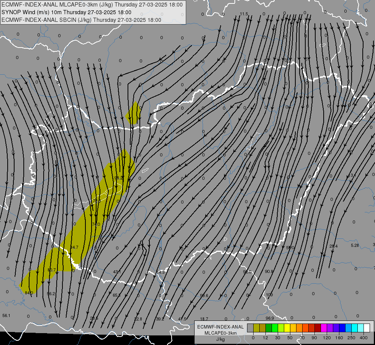Click the ECMWF-INDEX-ANAL legend title

click(221, 327)
